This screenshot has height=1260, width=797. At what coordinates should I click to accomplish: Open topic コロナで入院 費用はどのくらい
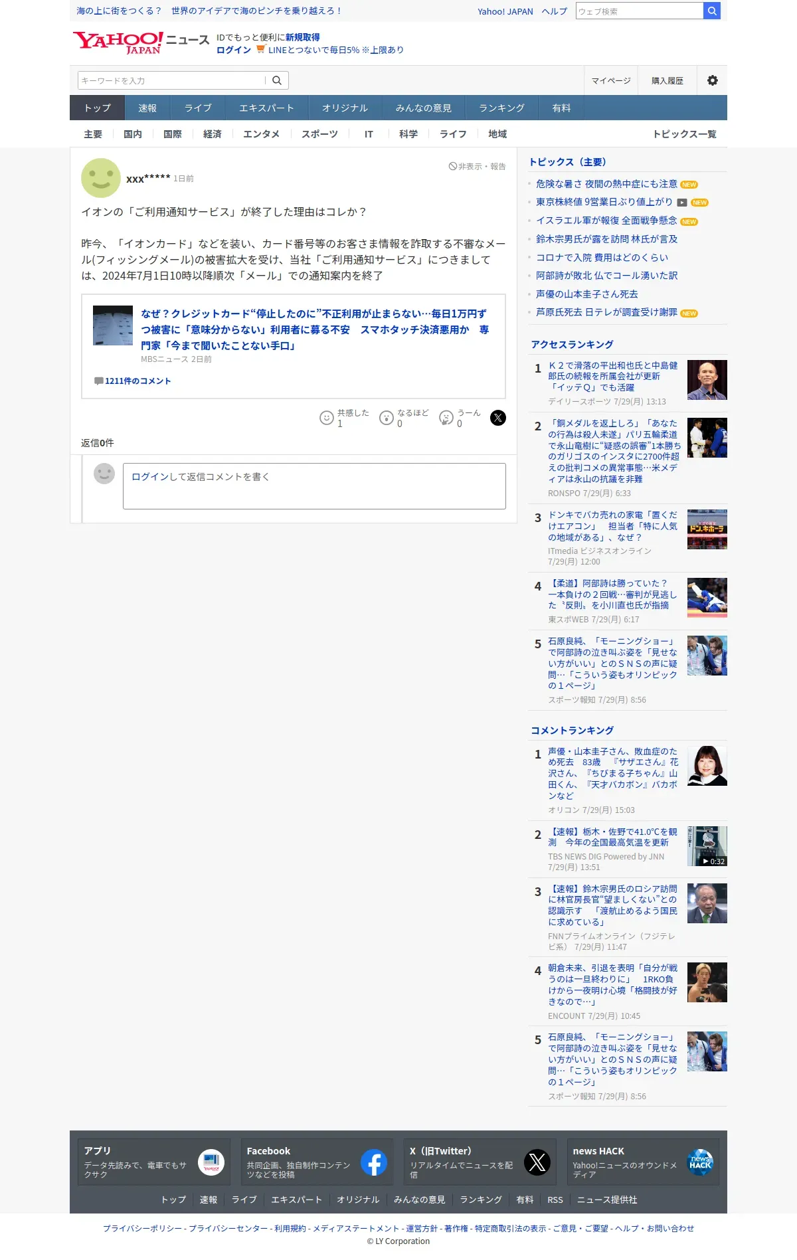pos(602,258)
